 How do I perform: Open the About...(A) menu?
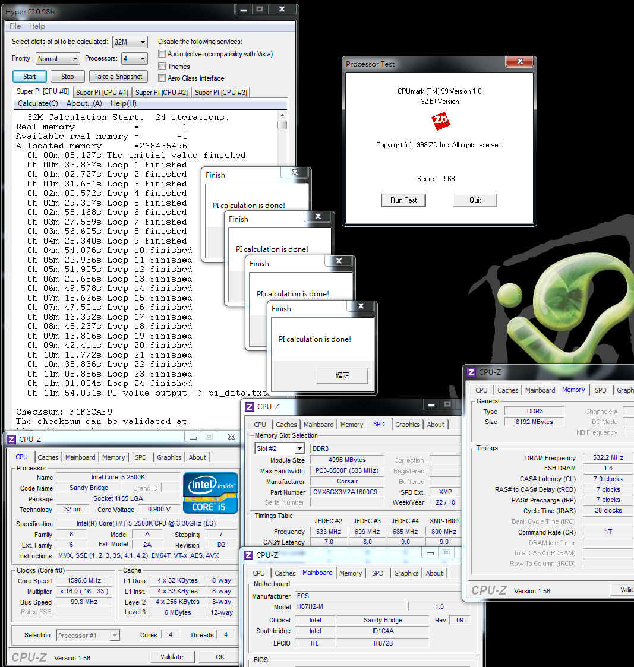tap(84, 103)
